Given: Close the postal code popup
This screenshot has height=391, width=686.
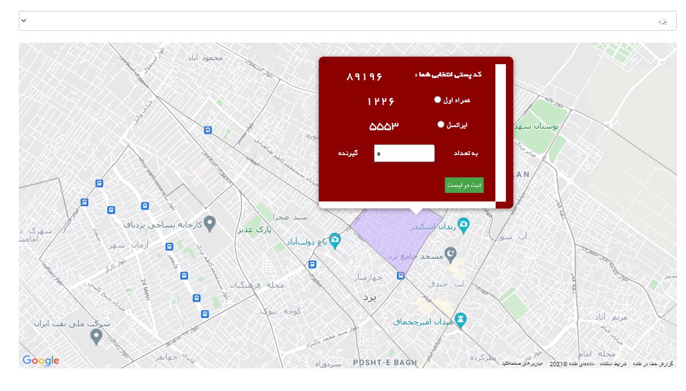Looking at the screenshot, I should 324,62.
